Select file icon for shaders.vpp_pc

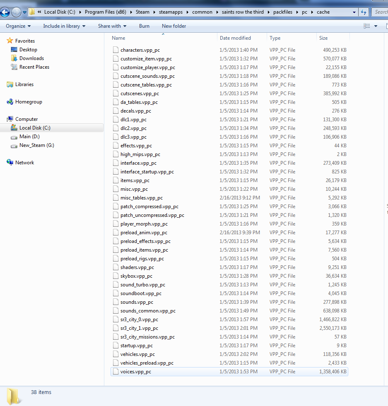point(116,267)
